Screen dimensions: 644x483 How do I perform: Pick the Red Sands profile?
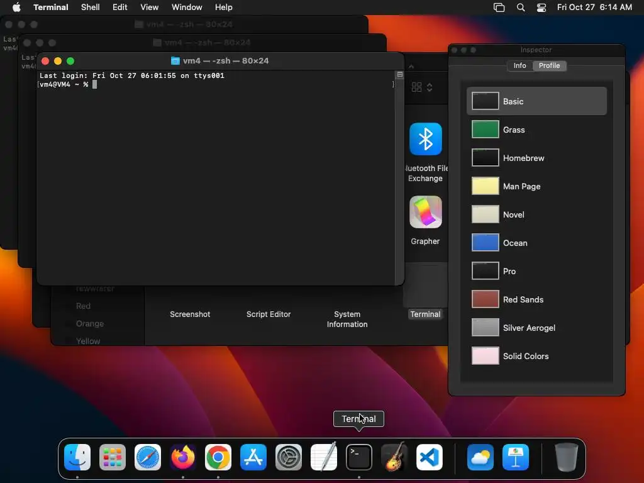point(536,299)
